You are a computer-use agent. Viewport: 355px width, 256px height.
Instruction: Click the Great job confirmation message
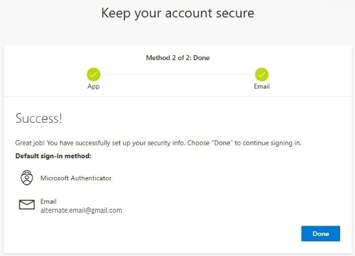click(158, 143)
